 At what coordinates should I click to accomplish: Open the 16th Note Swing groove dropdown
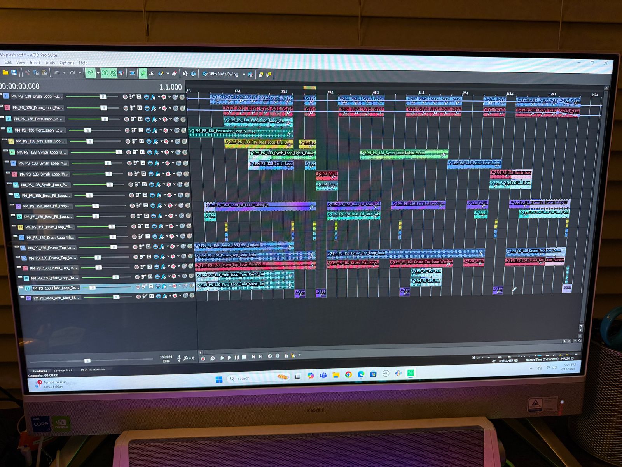coord(244,74)
